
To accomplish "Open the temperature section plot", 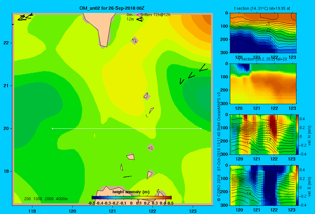I will [x=263, y=33].
